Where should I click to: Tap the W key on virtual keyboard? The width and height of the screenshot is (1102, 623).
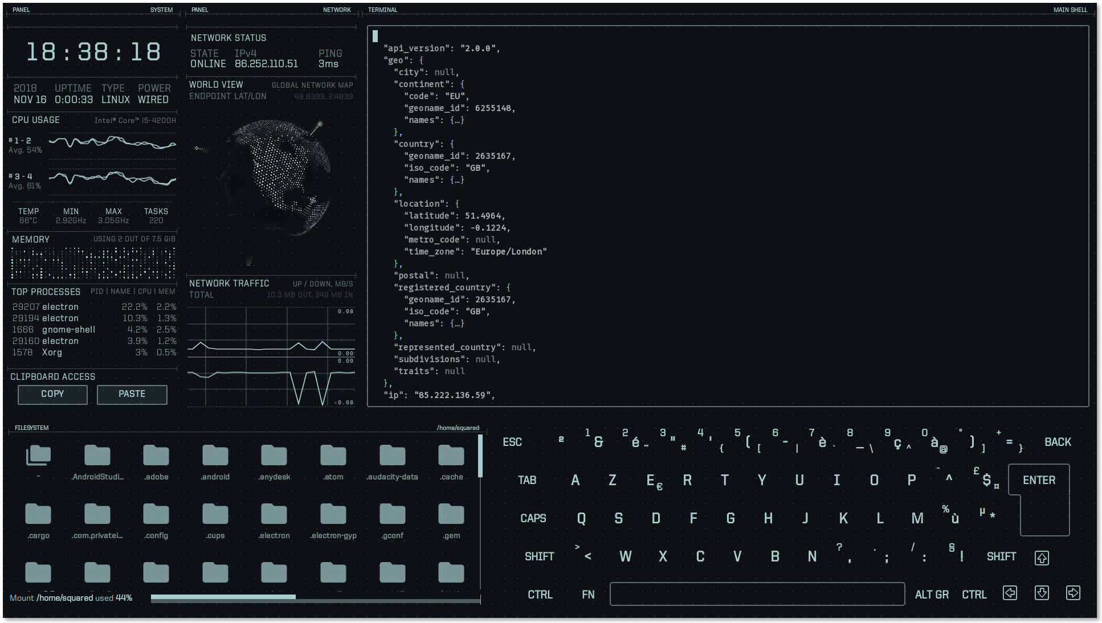[x=625, y=556]
